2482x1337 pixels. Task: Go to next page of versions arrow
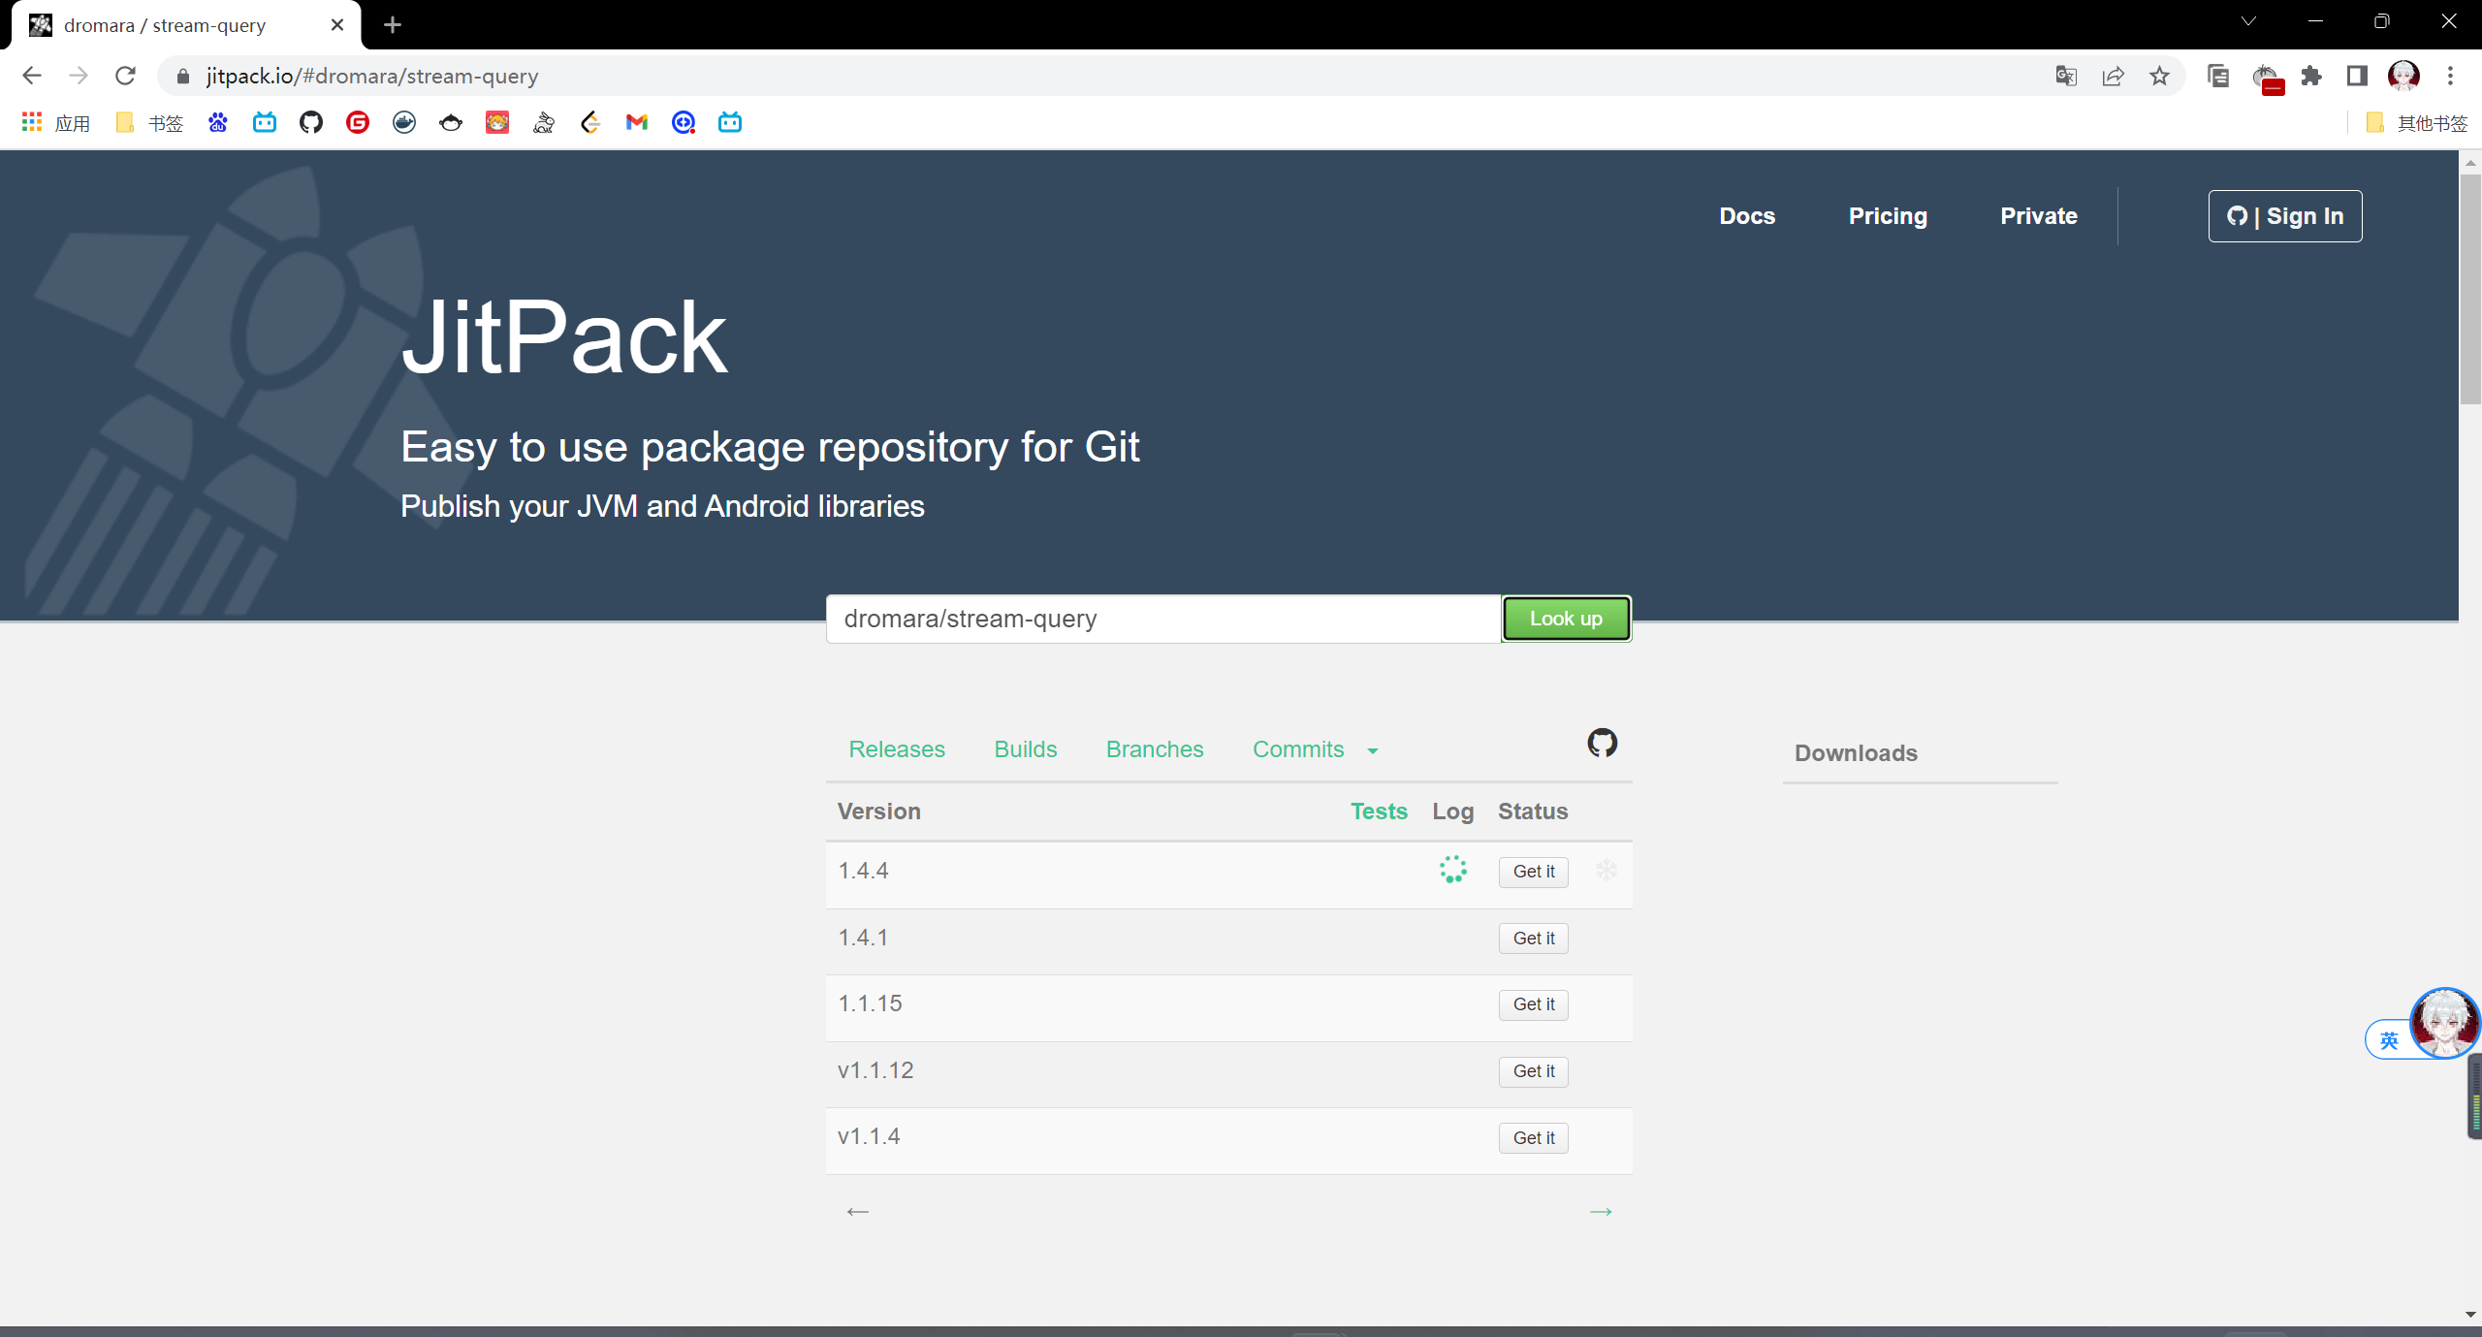click(1601, 1211)
